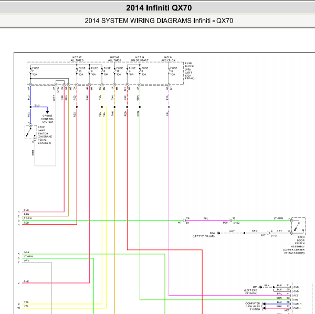Click 'LT GRN' label near back door switch pin
315x314 pixels.
pyautogui.click(x=278, y=218)
